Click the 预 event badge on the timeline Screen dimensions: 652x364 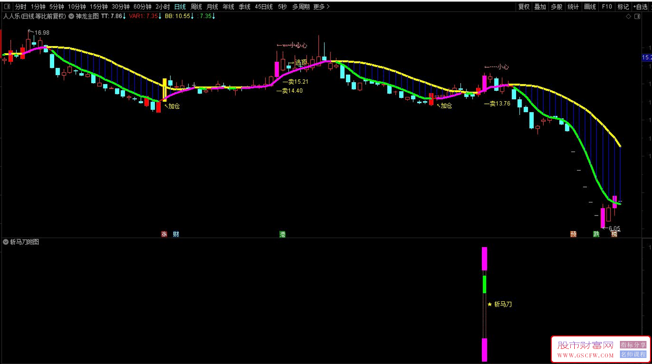[573, 234]
